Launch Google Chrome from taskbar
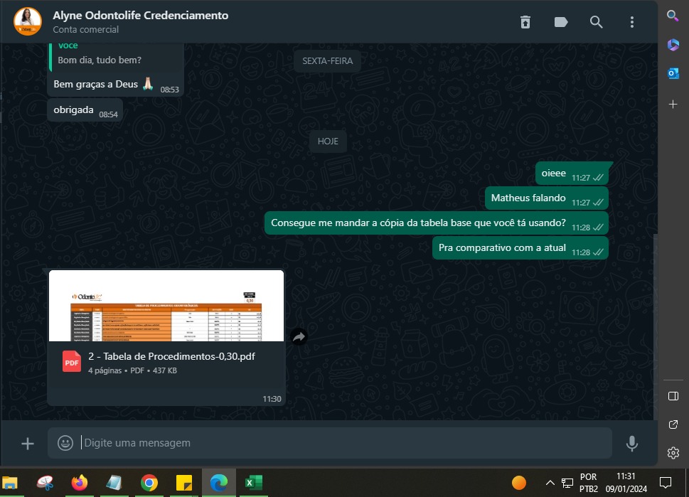Viewport: 689px width, 497px height. click(x=149, y=483)
